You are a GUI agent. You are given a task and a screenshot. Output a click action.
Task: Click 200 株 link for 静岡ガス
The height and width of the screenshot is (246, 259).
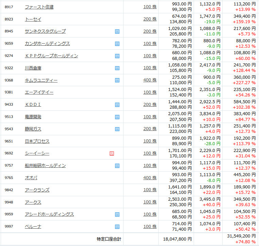(150, 129)
